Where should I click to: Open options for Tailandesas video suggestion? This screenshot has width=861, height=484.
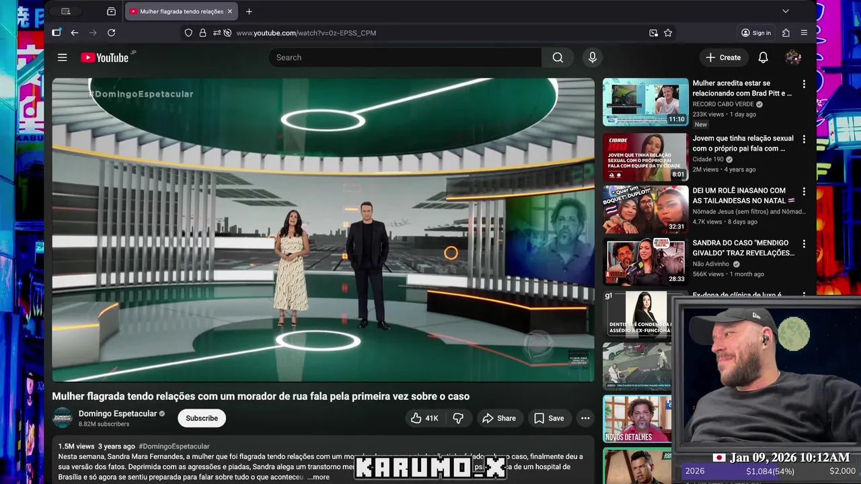pos(804,192)
